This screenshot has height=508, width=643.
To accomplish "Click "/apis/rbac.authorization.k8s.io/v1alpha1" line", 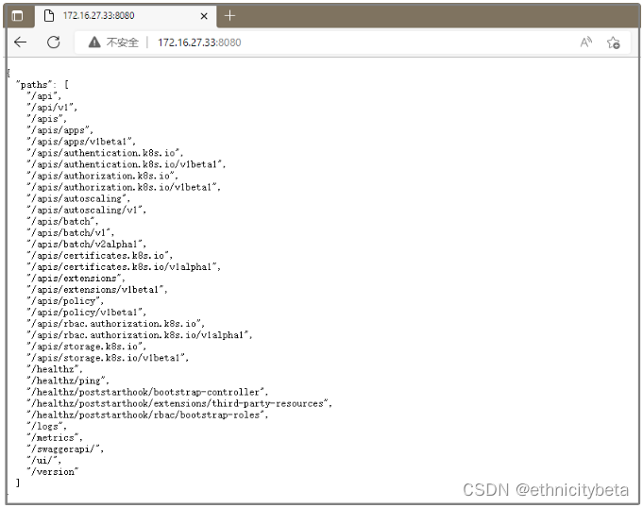I will 140,335.
